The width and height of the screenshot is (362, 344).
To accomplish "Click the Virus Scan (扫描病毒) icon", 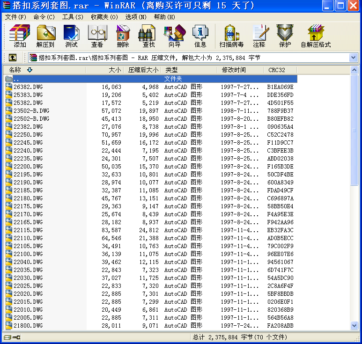I will (x=231, y=36).
